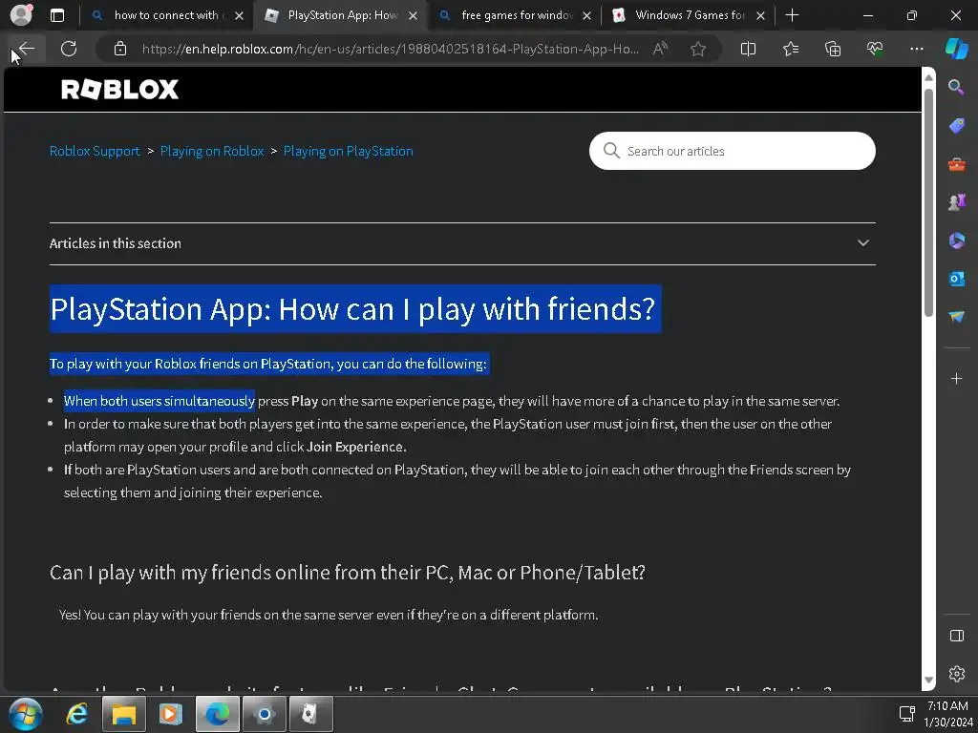Add this page to favorites star icon
Screen dimensions: 978x733
tap(698, 49)
